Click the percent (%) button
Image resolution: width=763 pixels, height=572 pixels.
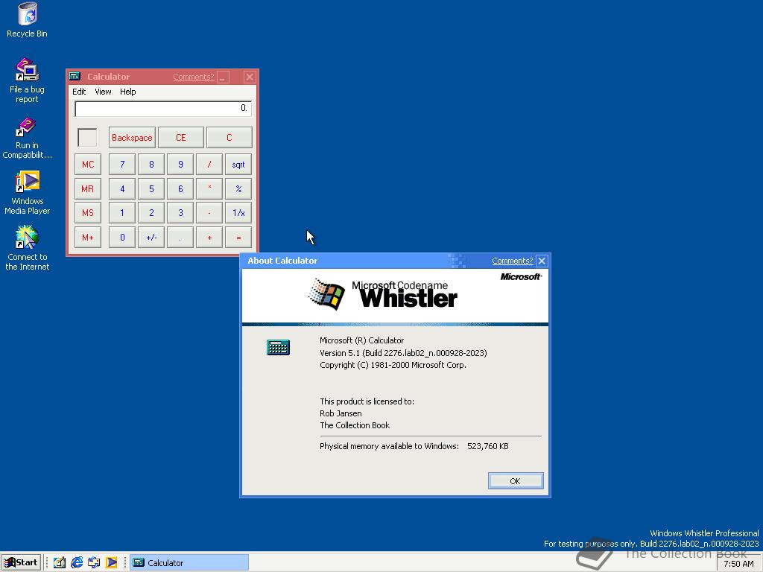(239, 188)
